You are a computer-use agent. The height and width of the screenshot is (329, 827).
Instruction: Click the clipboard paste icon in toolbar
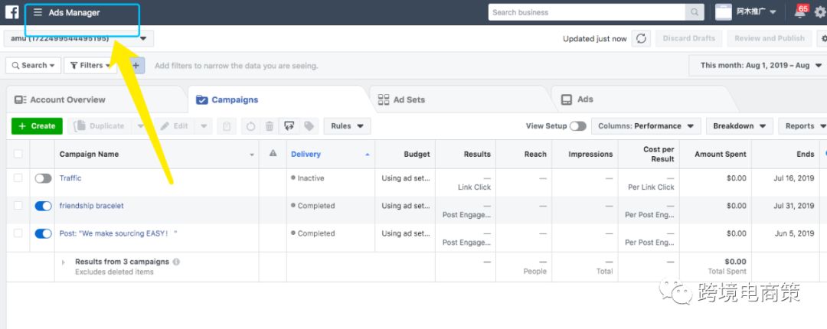[227, 126]
